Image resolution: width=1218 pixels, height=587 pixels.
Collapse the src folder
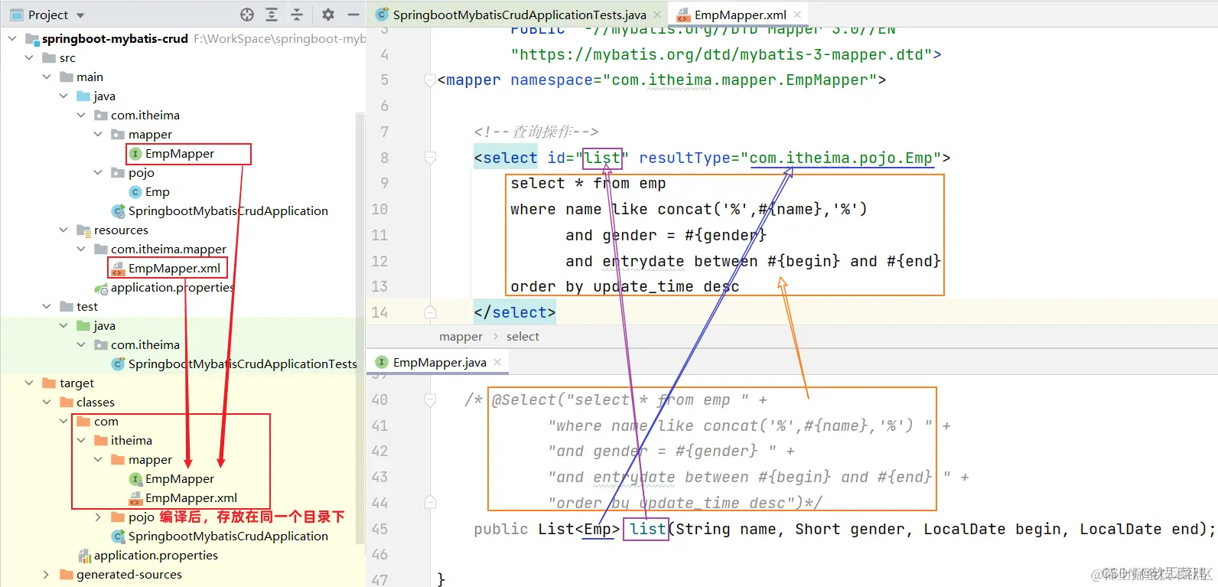[x=29, y=57]
